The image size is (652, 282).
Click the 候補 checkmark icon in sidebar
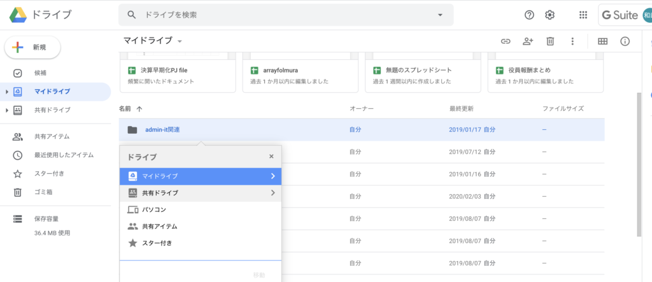(x=17, y=73)
